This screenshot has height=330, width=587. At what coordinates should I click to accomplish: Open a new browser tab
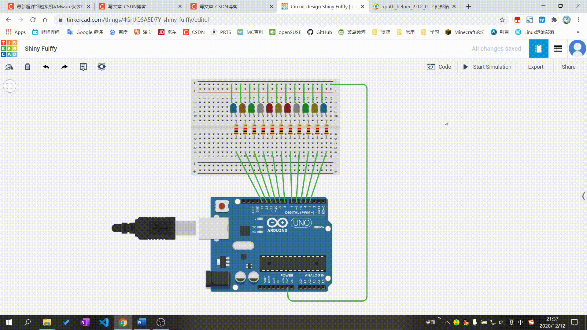tap(468, 6)
